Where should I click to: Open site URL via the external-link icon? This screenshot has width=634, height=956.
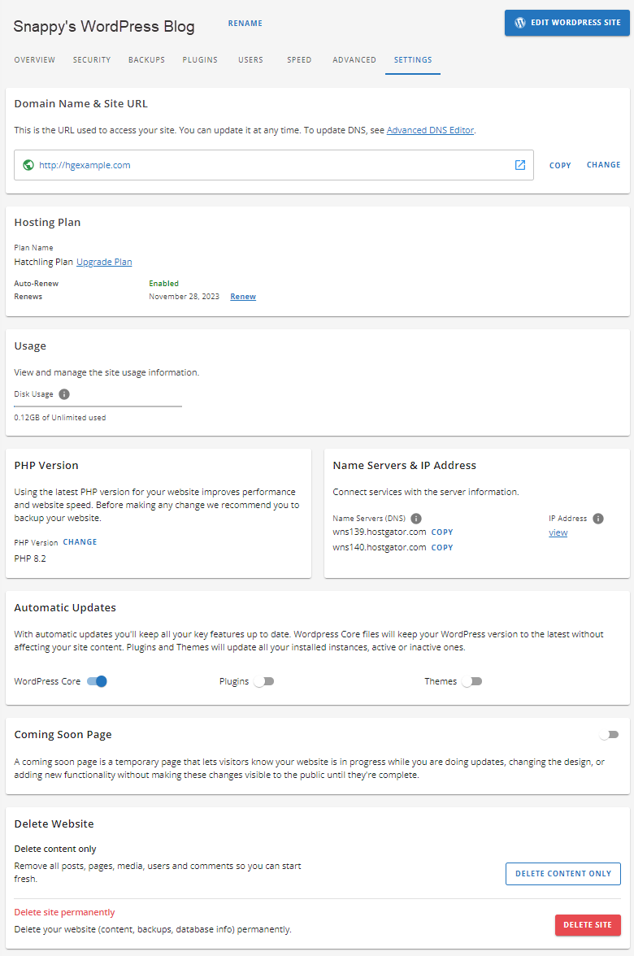[x=519, y=164]
